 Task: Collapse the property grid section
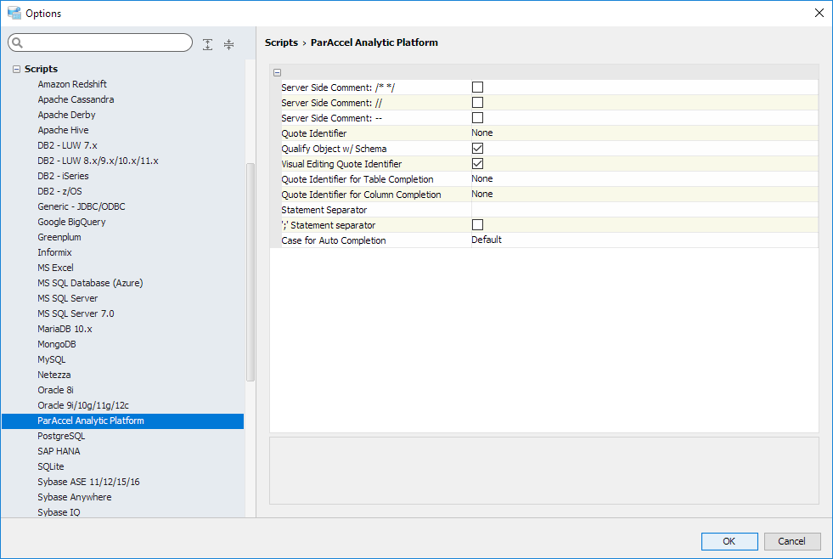278,72
